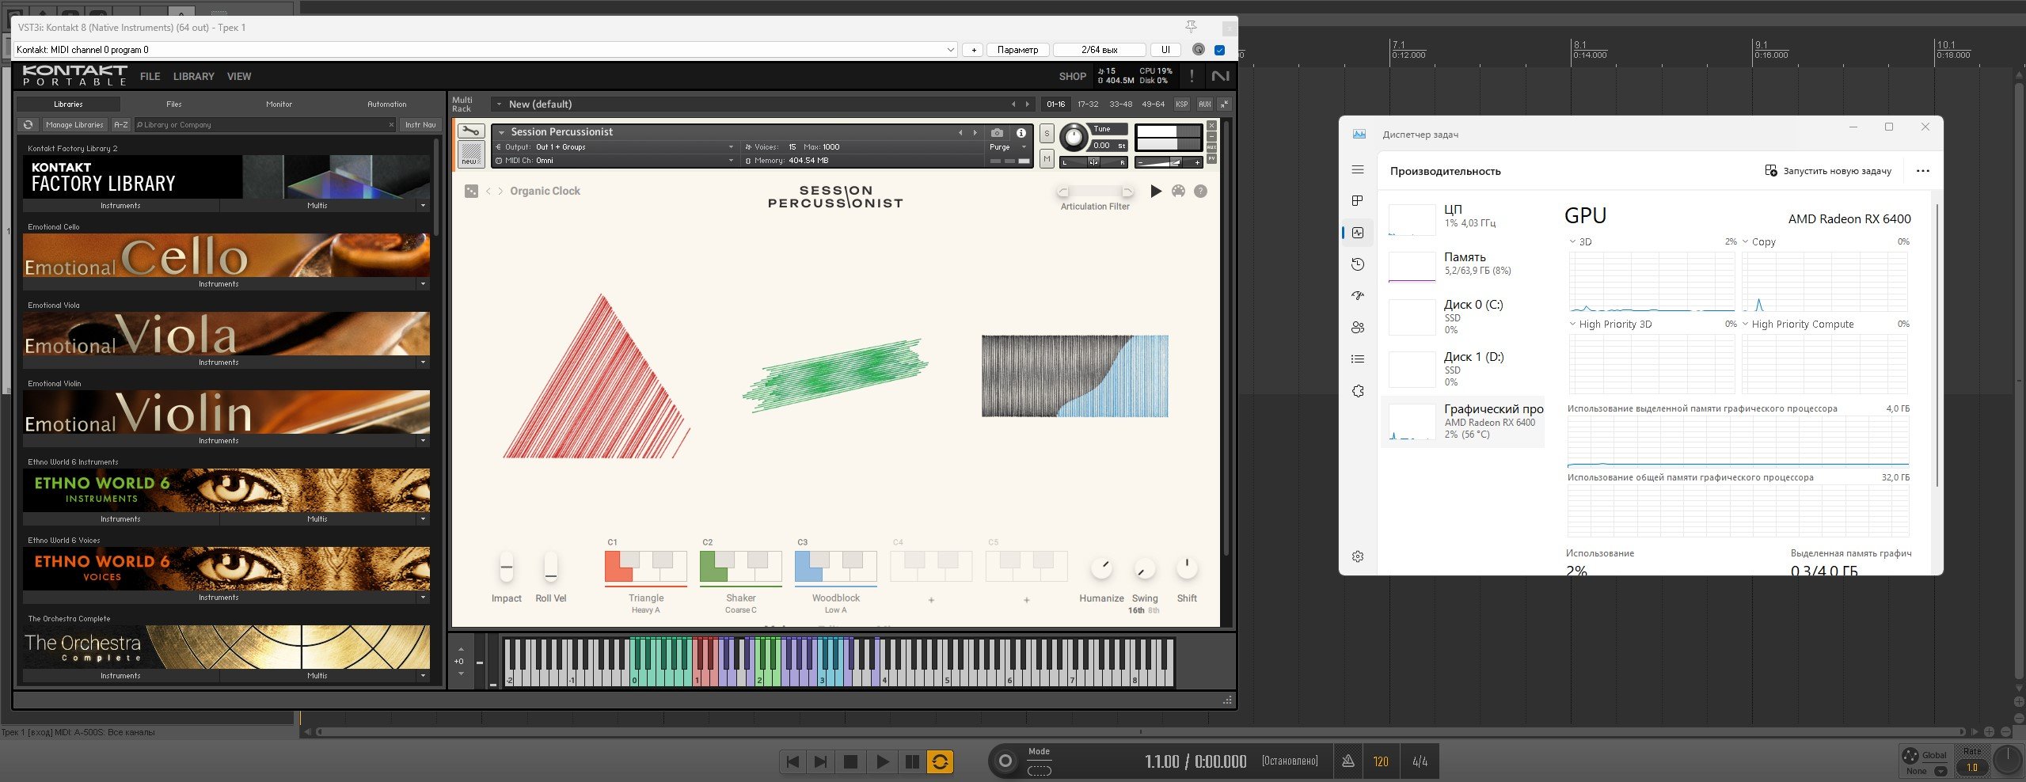Screen dimensions: 2026x782
Task: Adjust the Roll Vel slider
Action: (x=551, y=567)
